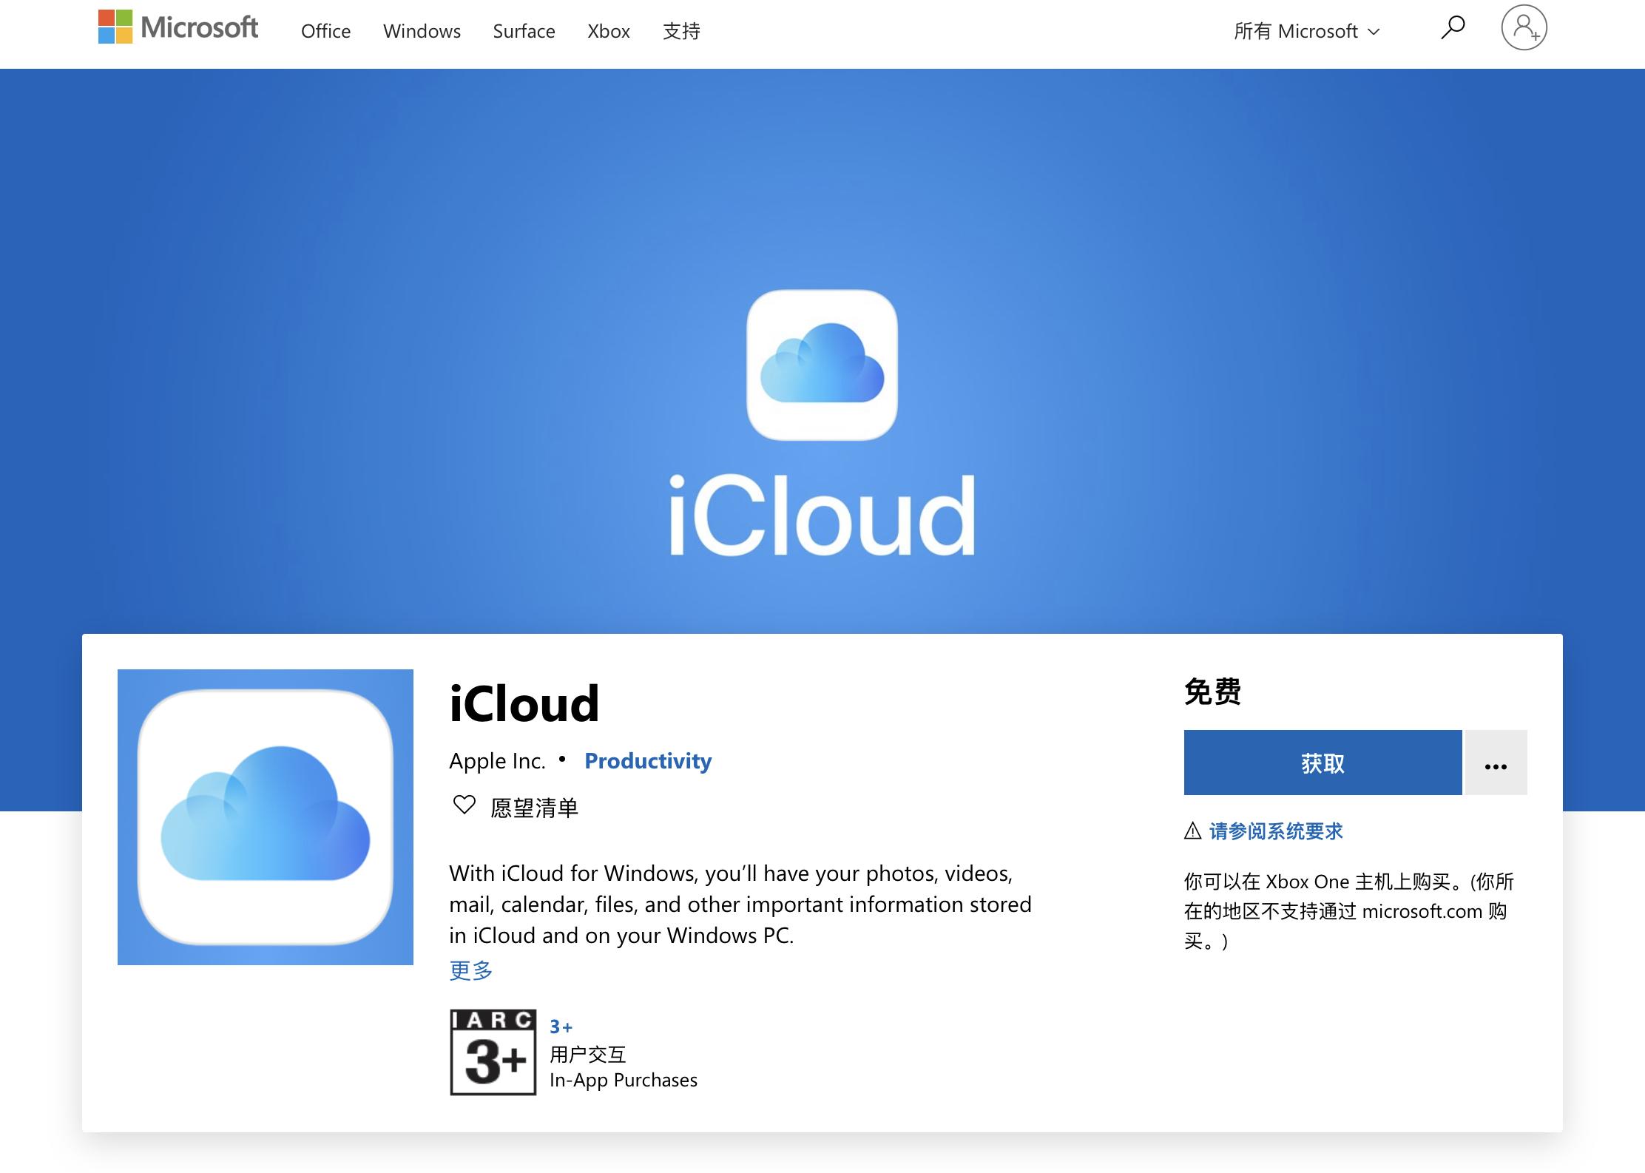Open the Productivity category link
The height and width of the screenshot is (1173, 1645).
tap(648, 760)
